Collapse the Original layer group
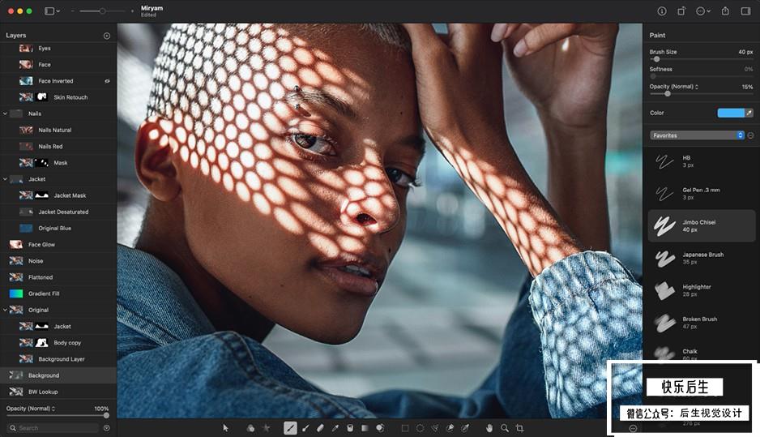The height and width of the screenshot is (437, 760). pyautogui.click(x=6, y=310)
